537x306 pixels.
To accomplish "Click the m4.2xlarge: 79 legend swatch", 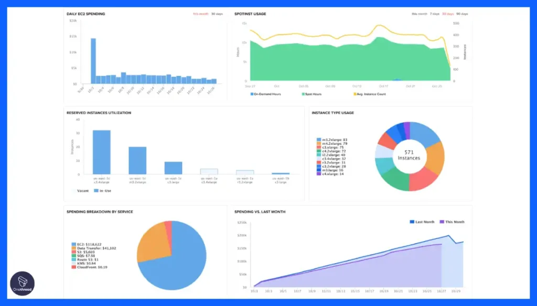I will coord(319,143).
